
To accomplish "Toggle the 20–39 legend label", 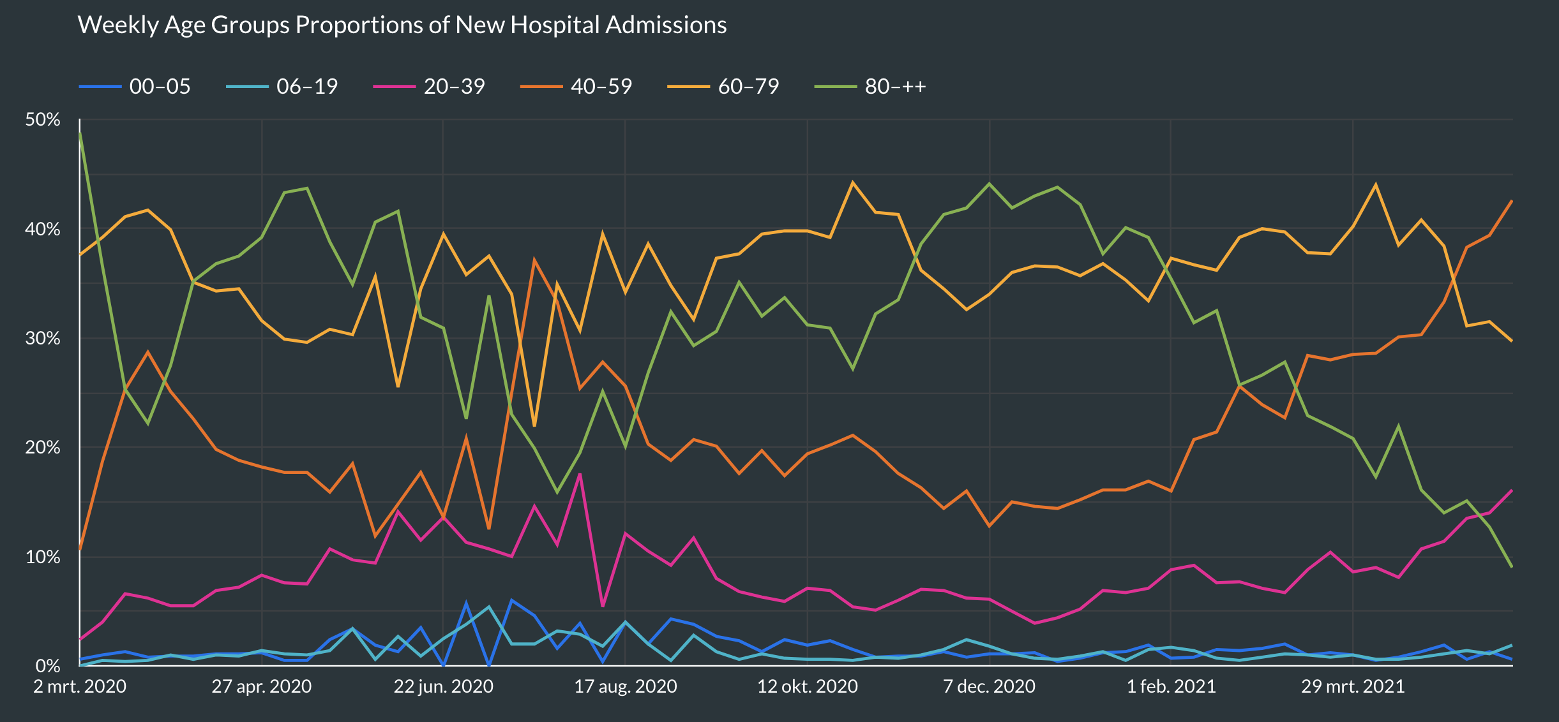I will point(454,86).
